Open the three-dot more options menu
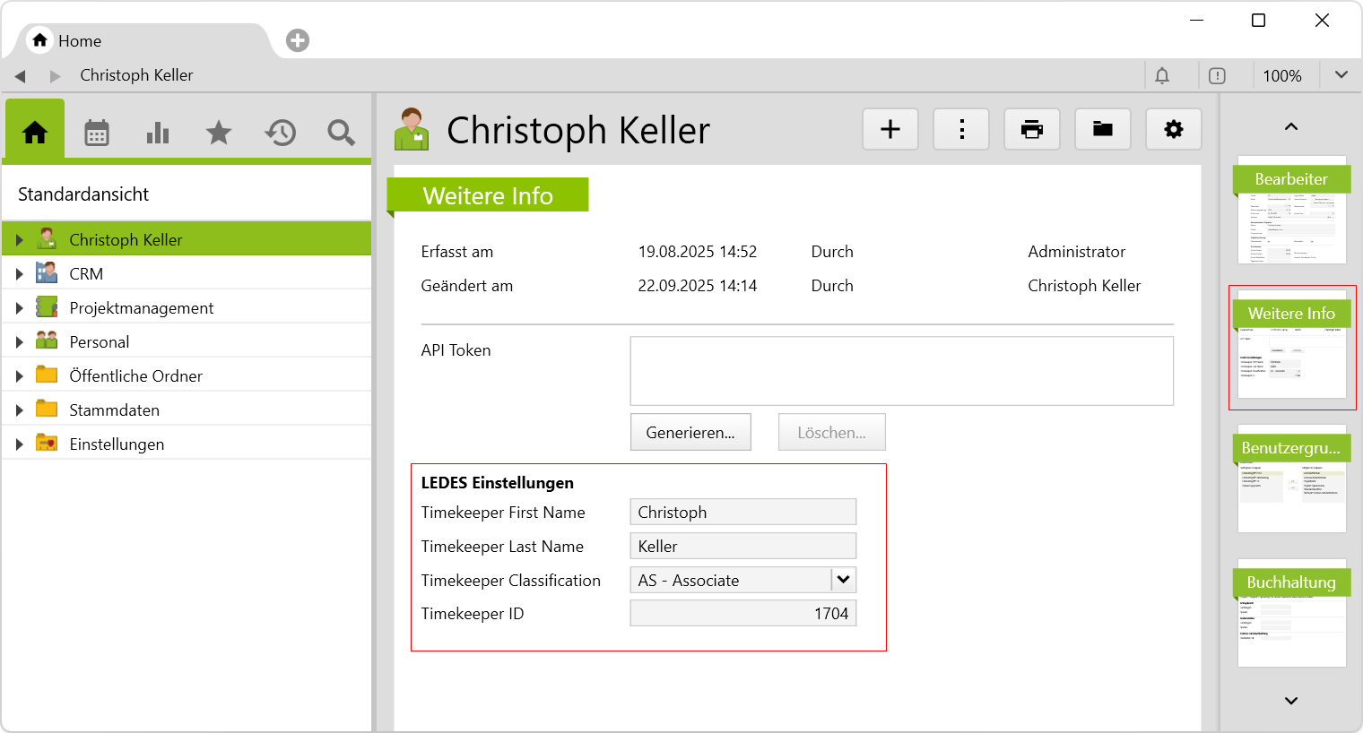 tap(961, 130)
